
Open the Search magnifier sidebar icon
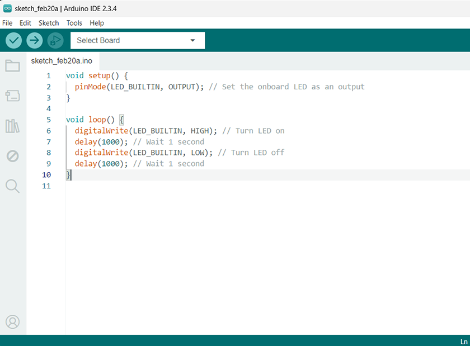click(x=12, y=186)
